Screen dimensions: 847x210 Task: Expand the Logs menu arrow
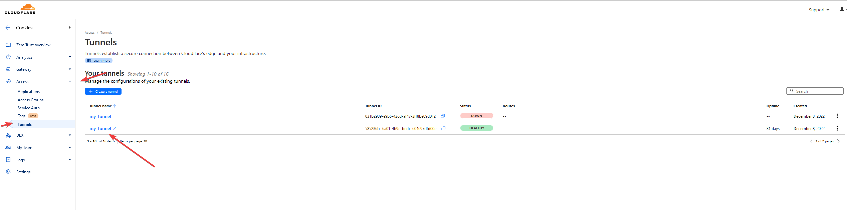(70, 159)
